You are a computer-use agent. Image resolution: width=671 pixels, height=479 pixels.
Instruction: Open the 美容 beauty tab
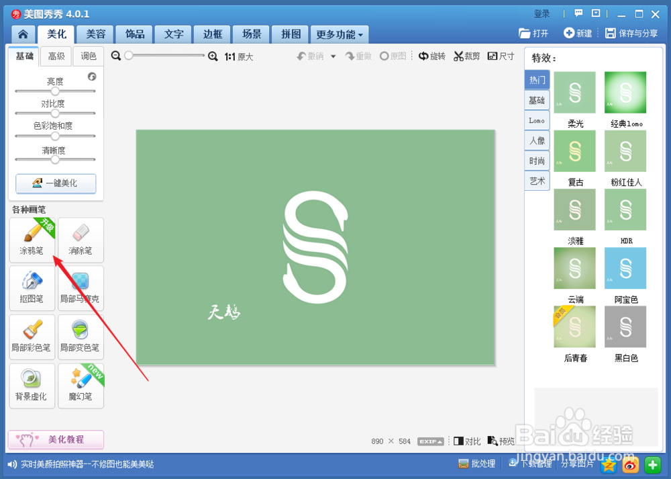tap(95, 34)
